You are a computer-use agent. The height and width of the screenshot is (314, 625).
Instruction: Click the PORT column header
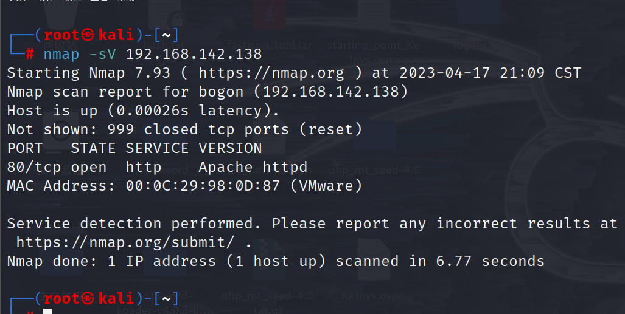[25, 148]
